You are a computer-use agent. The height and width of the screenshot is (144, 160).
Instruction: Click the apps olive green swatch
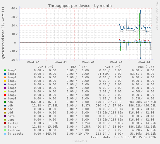coord(5,120)
